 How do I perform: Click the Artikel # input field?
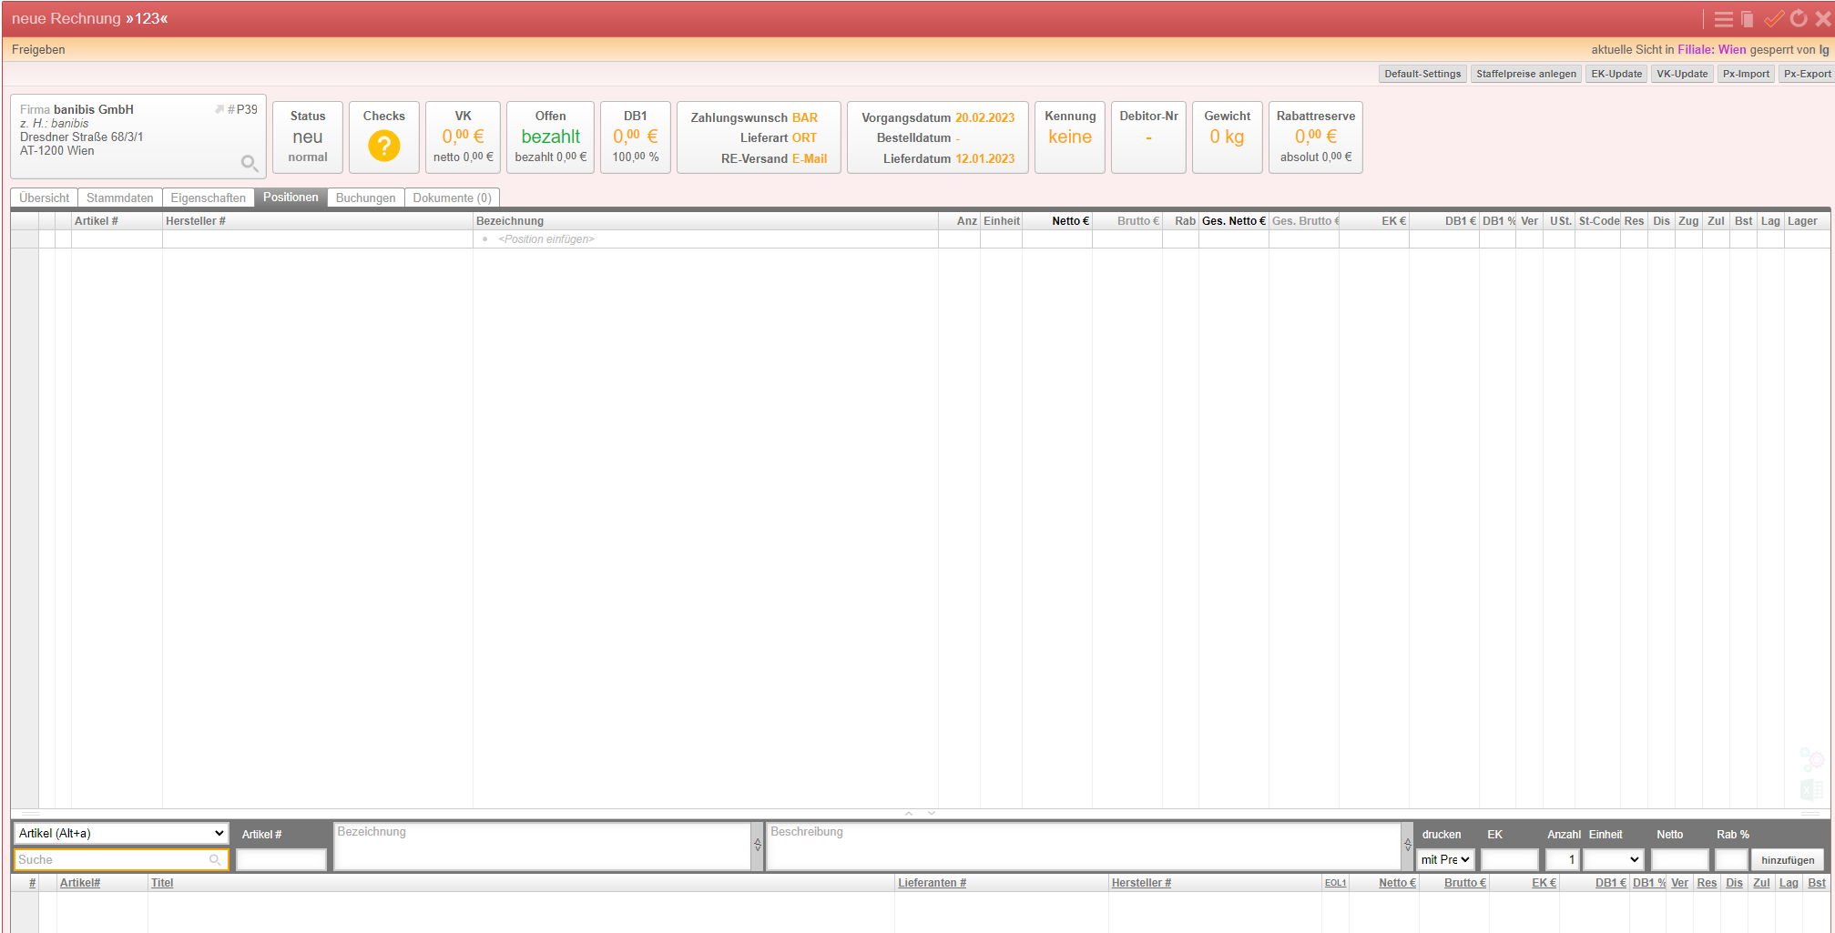pos(281,860)
